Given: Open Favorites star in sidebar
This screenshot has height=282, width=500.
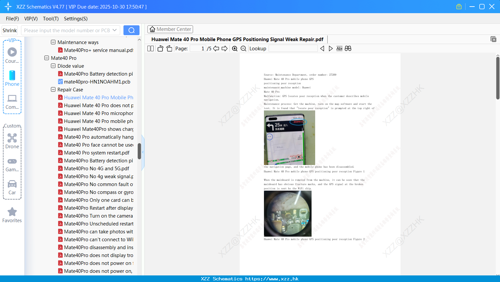Looking at the screenshot, I should pos(12,215).
